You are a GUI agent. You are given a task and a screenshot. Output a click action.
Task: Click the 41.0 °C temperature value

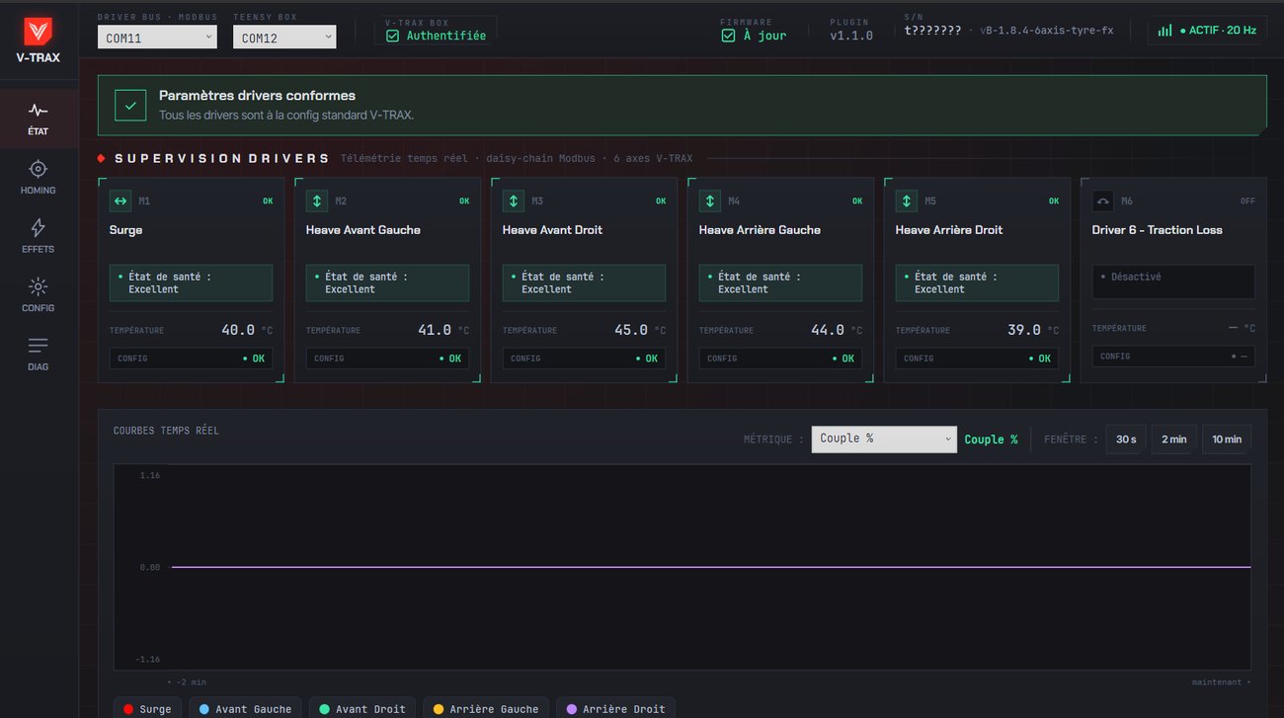443,330
